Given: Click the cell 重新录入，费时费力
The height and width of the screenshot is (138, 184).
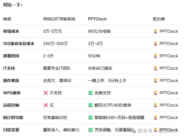Looking at the screenshot, I should pyautogui.click(x=61, y=130).
